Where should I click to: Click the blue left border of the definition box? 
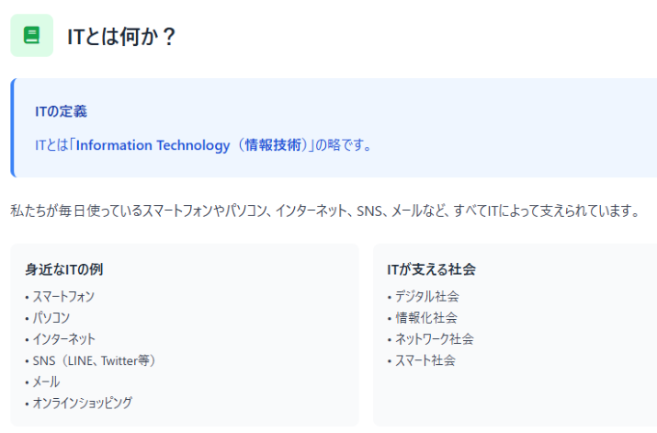[x=13, y=128]
